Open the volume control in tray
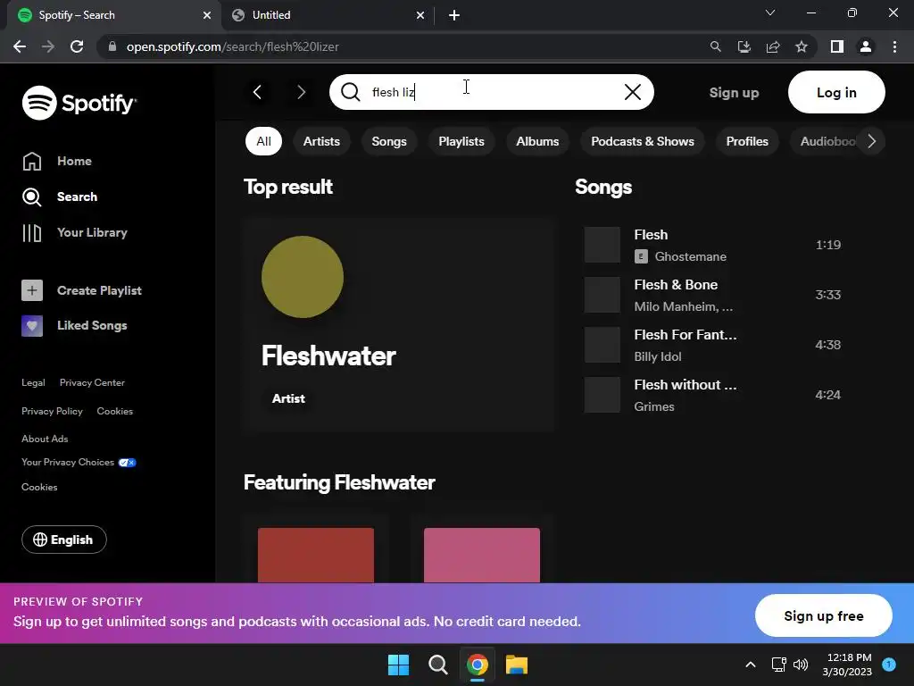914x686 pixels. (801, 665)
